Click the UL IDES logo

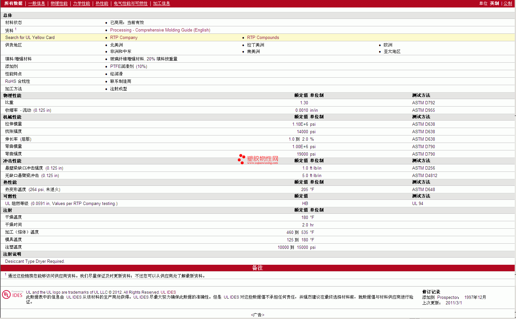(x=12, y=294)
